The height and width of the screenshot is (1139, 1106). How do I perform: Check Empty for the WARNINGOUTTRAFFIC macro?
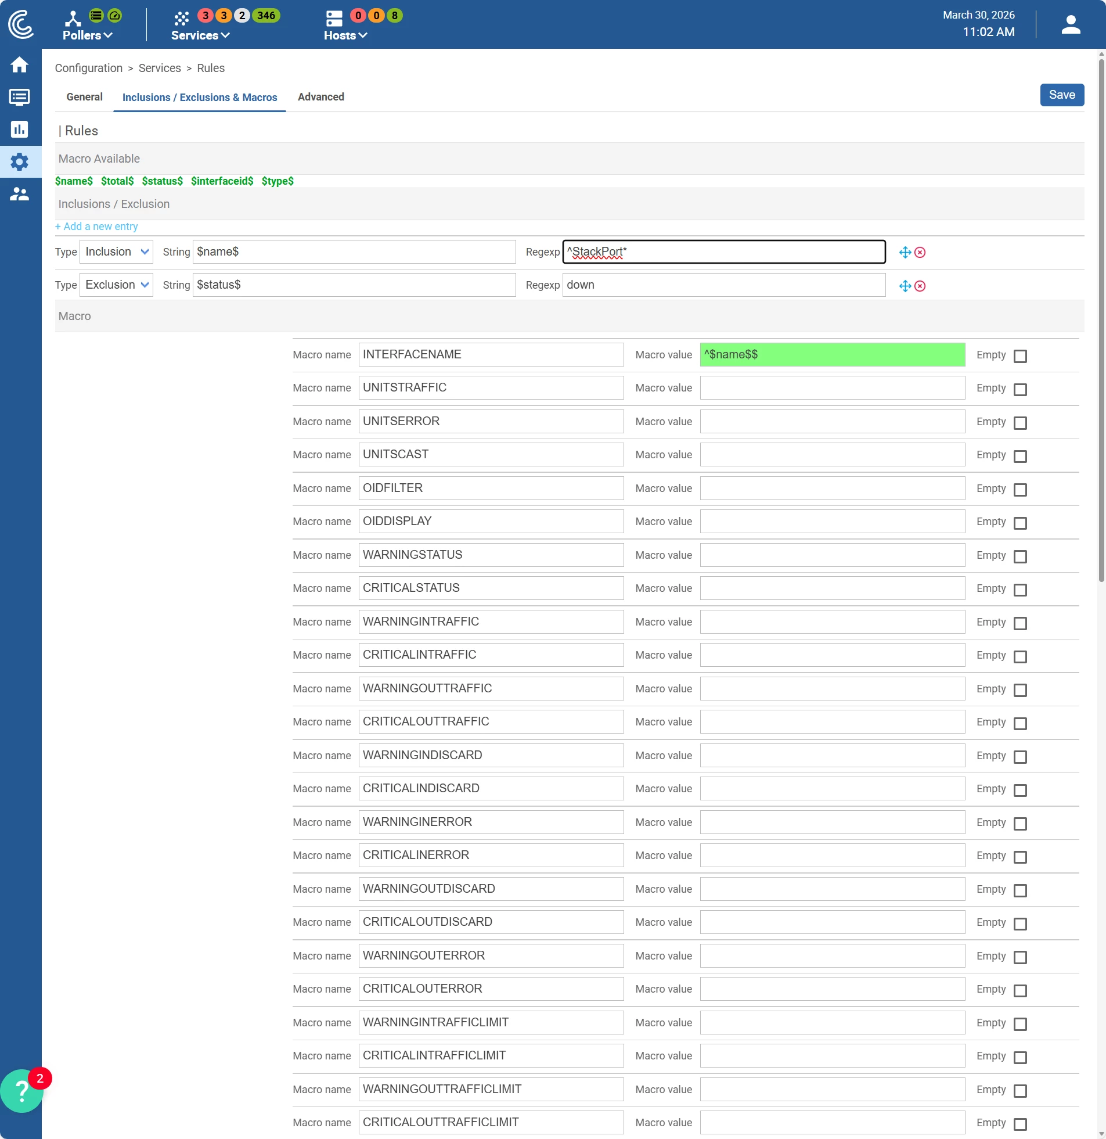[x=1020, y=691]
